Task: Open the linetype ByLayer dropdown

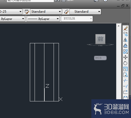Action: pos(43,19)
